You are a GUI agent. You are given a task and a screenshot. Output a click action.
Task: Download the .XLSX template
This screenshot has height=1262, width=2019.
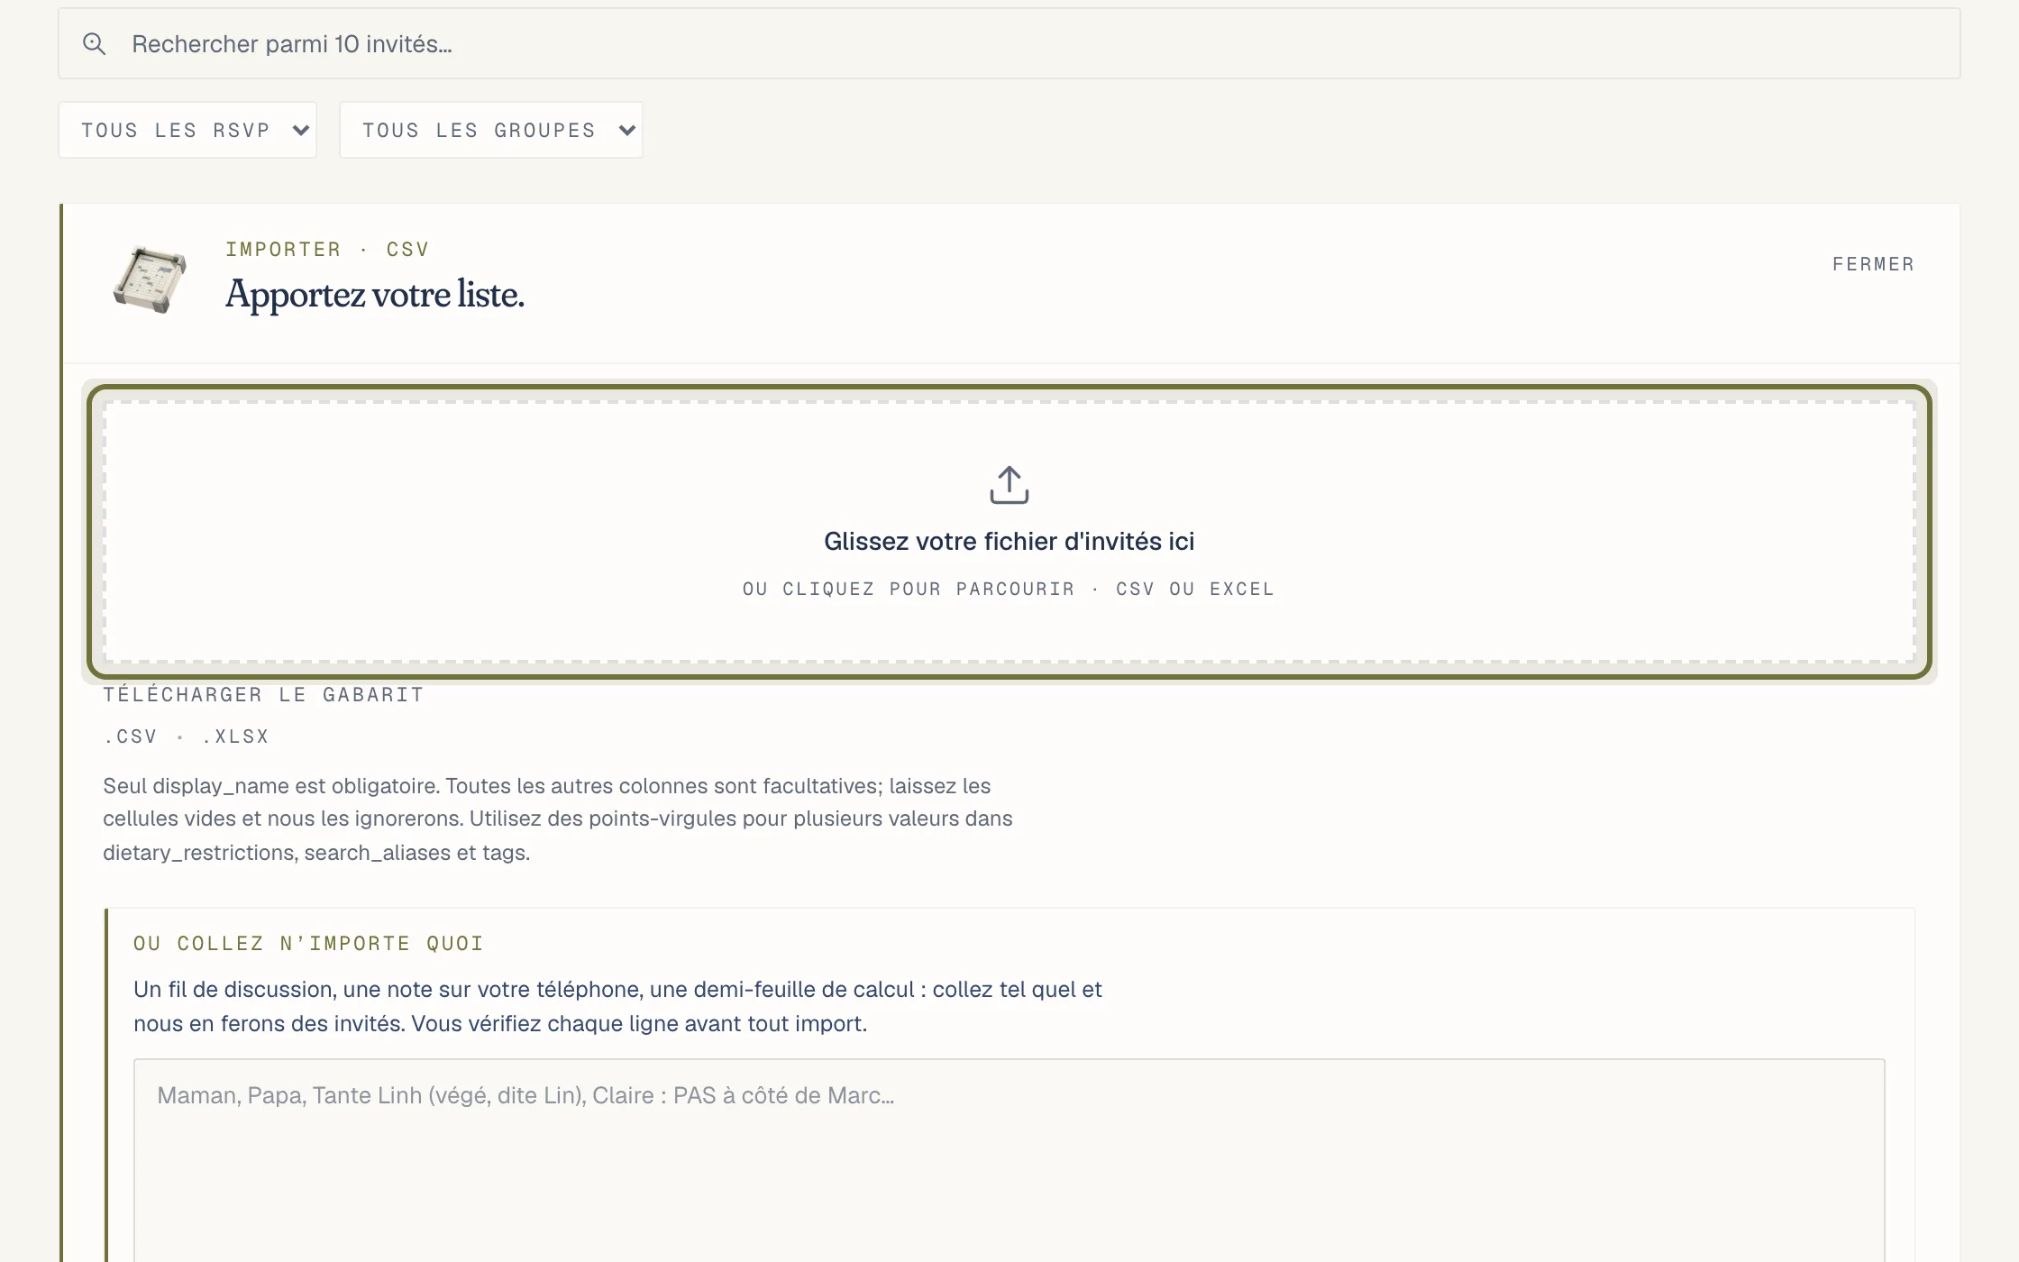click(x=235, y=736)
